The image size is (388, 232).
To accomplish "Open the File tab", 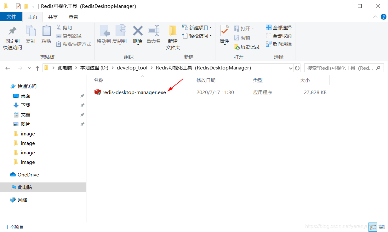I will pos(11,17).
